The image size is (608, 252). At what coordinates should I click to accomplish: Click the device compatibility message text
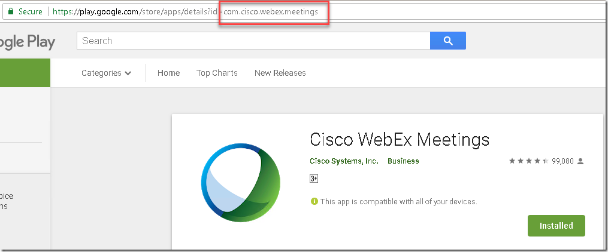[x=398, y=202]
